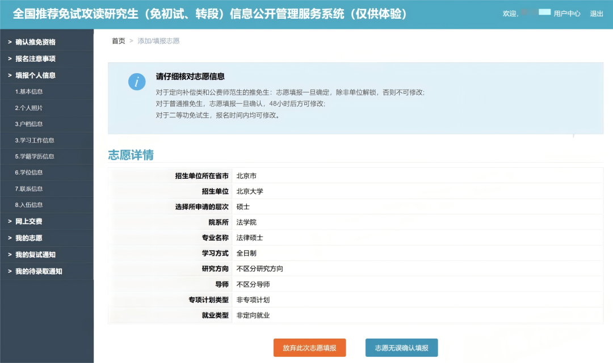
Task: Select 6.学位信息 in sidebar
Action: (x=29, y=172)
